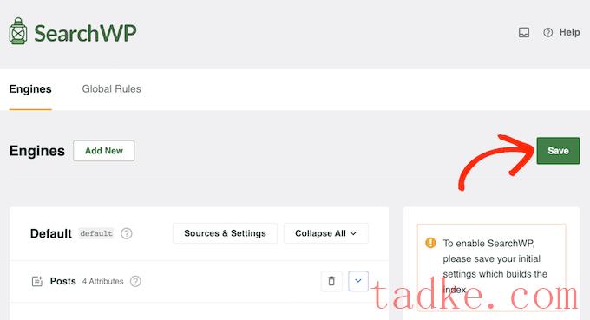Click the Posts source document icon

[x=36, y=281]
